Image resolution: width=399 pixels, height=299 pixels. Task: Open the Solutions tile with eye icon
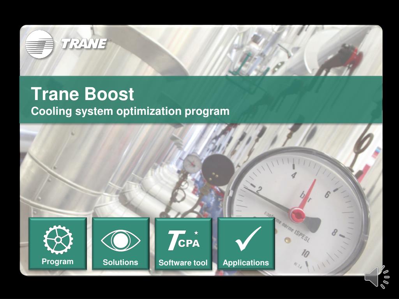pyautogui.click(x=121, y=244)
